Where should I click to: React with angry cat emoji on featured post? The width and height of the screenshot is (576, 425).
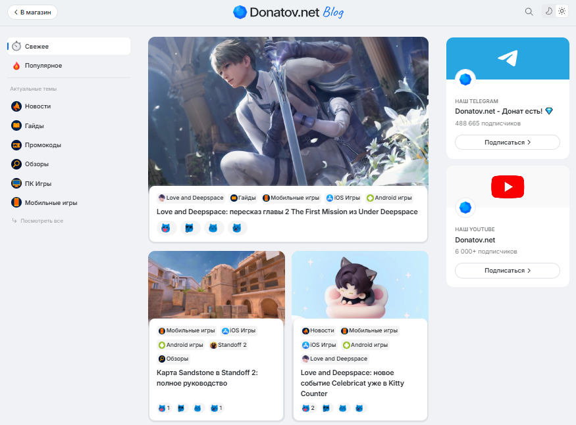pyautogui.click(x=237, y=228)
